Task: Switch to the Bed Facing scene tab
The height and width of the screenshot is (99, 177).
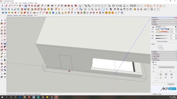Action: pos(10,15)
